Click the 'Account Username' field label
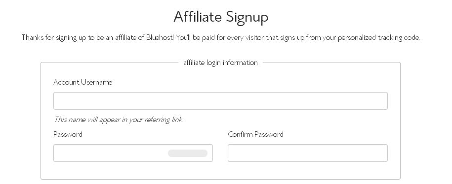The image size is (452, 184). tap(82, 82)
